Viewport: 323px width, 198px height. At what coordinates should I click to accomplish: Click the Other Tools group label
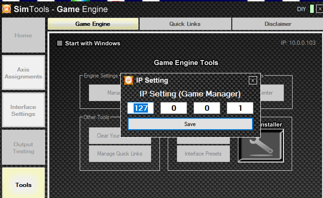(x=96, y=117)
